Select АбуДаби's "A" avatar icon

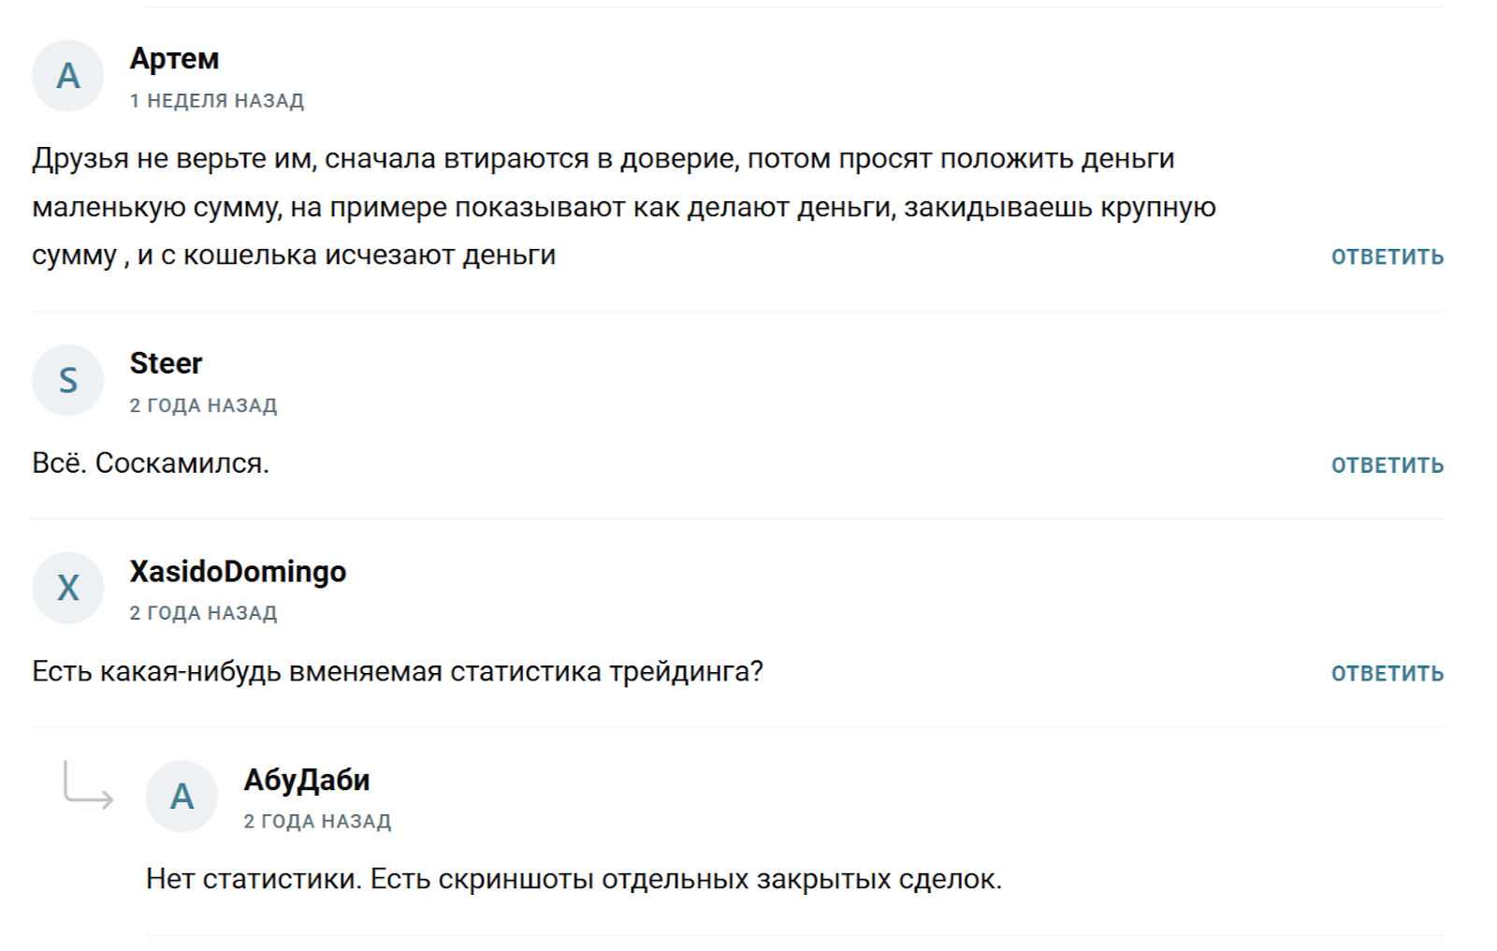182,797
